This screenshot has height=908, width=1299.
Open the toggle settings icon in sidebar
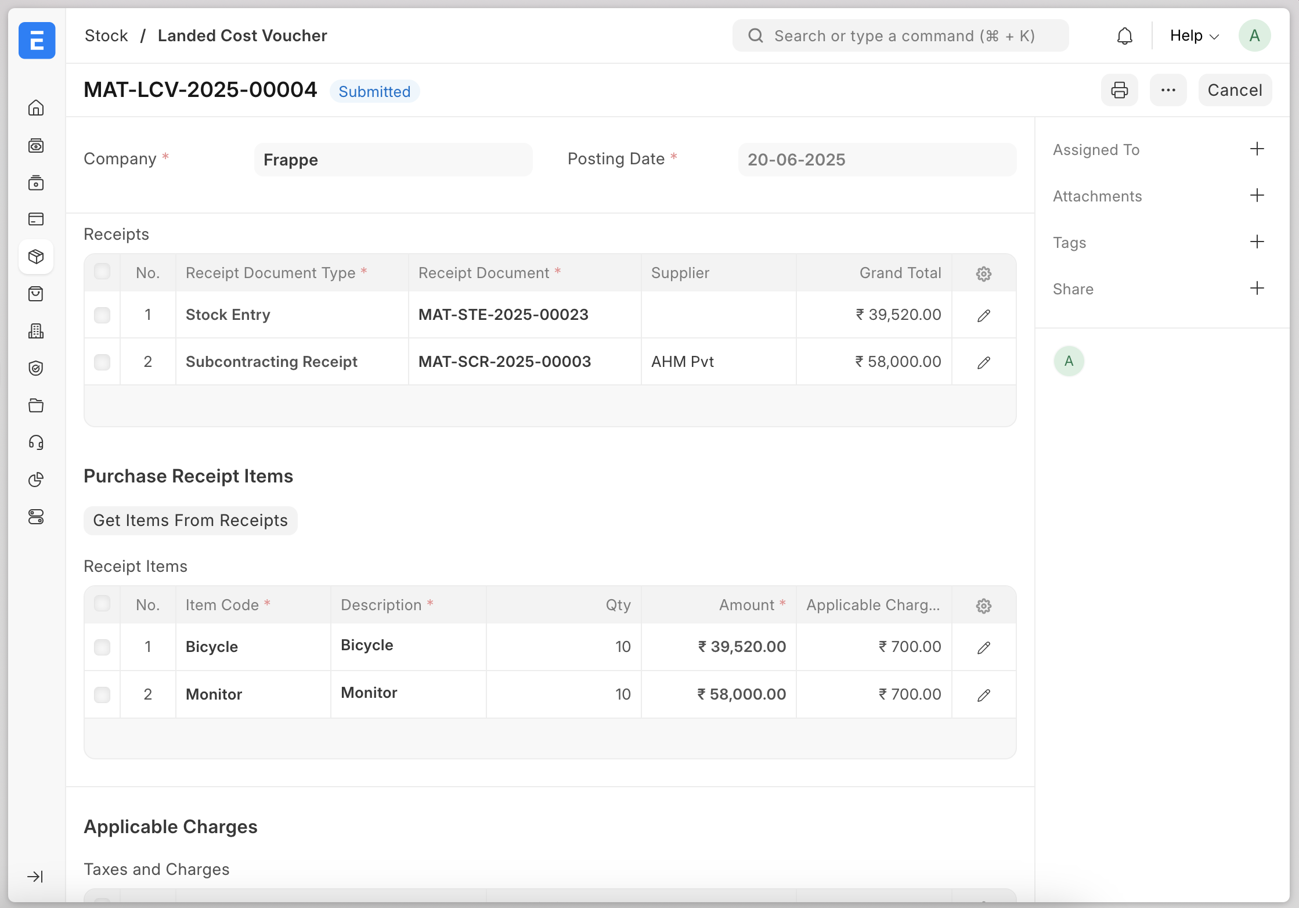tap(36, 517)
